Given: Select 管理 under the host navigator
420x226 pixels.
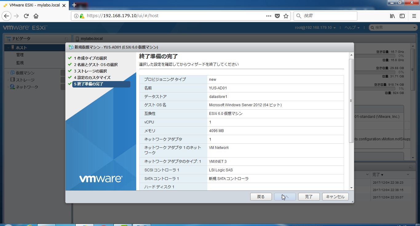Looking at the screenshot, I should (20, 55).
